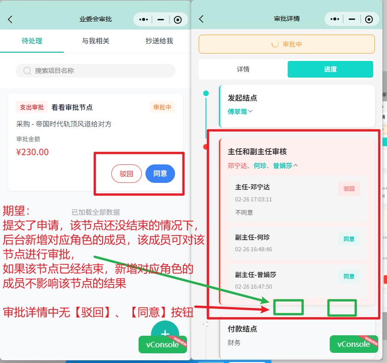Open the 与我相关 tab
Viewport: 387px width, 363px height.
(x=96, y=41)
